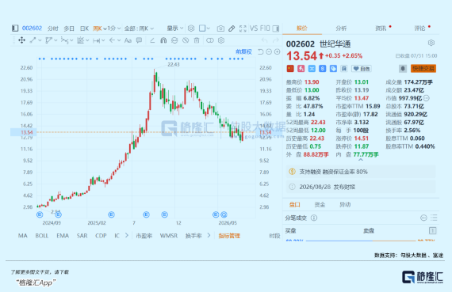Click the 快捷交易 quick trade button
452x292 pixels.
pos(423,69)
